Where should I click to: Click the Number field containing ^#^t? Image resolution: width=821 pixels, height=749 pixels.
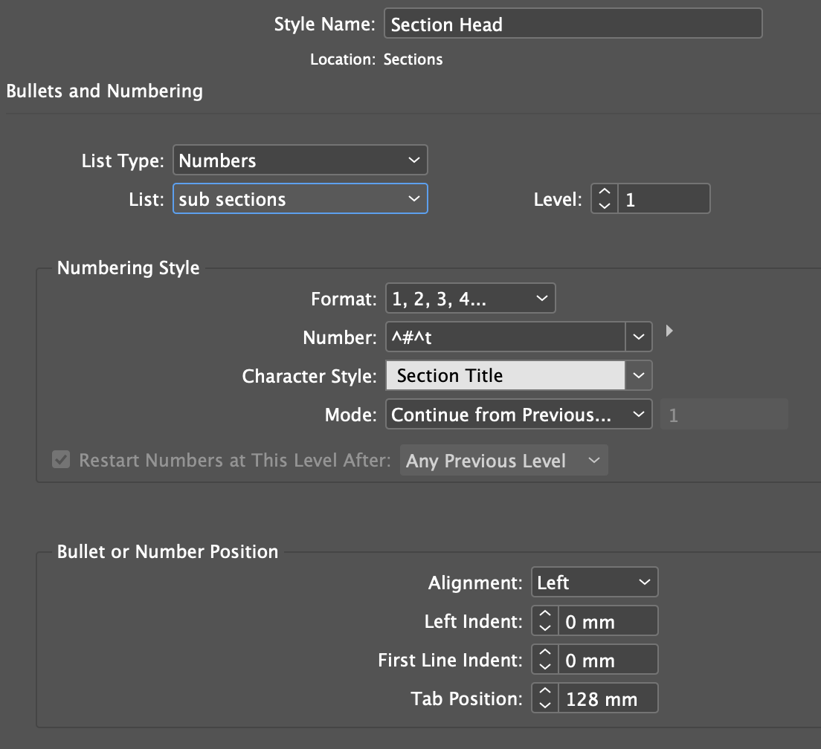[506, 337]
